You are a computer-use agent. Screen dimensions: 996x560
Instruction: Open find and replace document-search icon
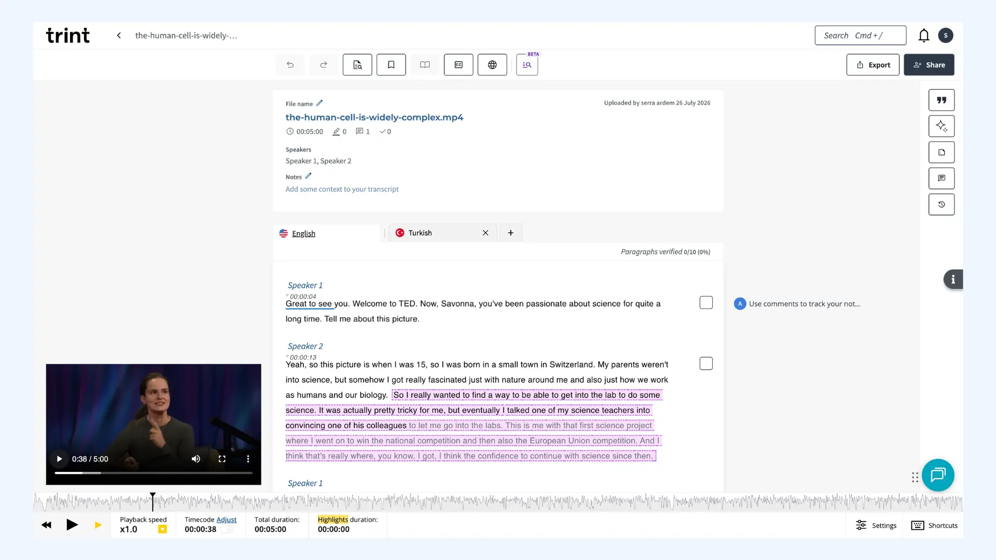tap(357, 65)
